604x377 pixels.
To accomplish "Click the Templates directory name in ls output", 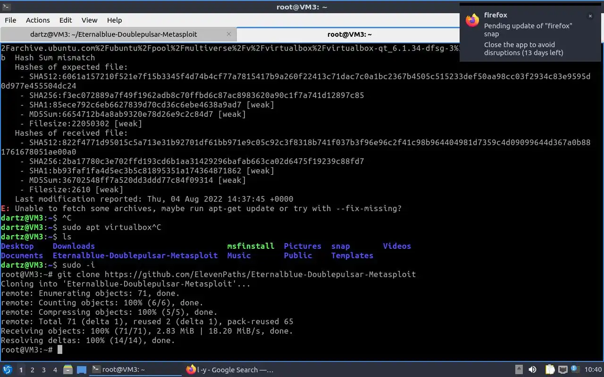I will point(352,255).
